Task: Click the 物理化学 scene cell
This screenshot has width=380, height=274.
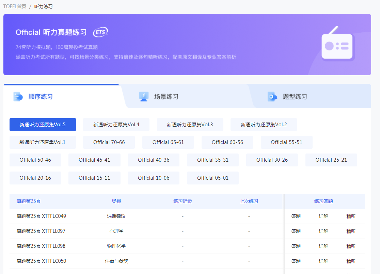Action: tap(116, 246)
